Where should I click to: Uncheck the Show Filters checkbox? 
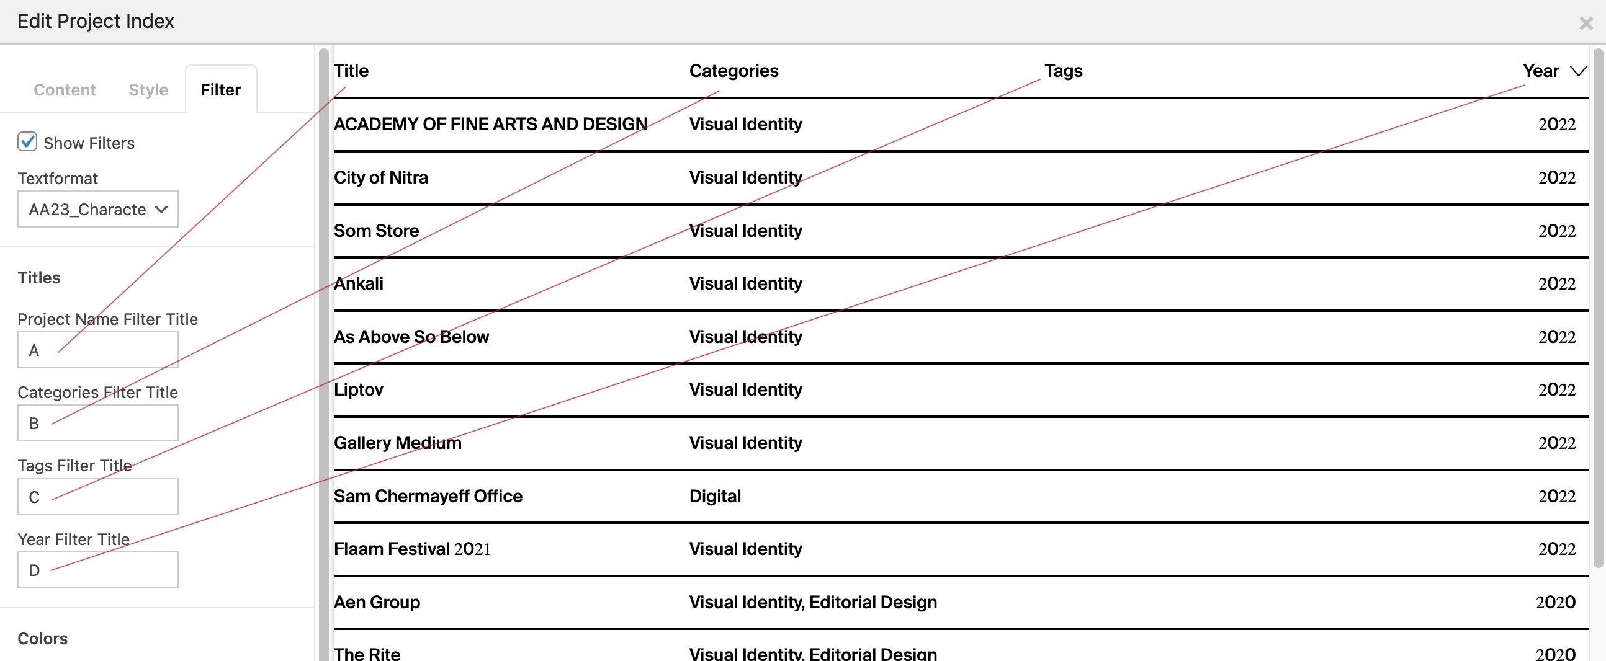pyautogui.click(x=27, y=142)
